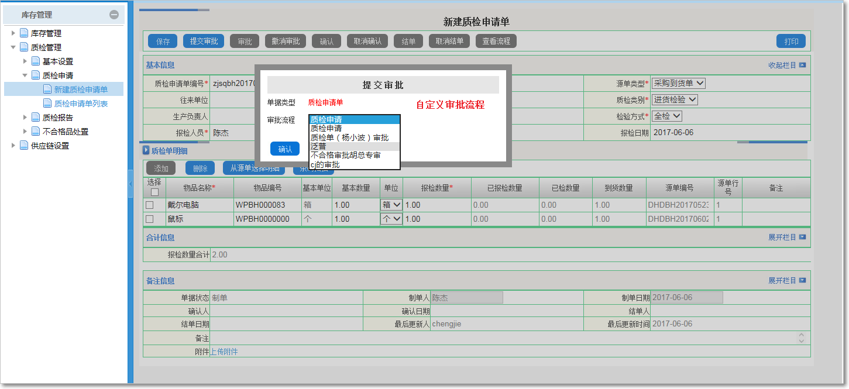Screen dimensions: 849x389
Task: Check the checkbox for the 戴尔电脑 row
Action: click(x=150, y=205)
